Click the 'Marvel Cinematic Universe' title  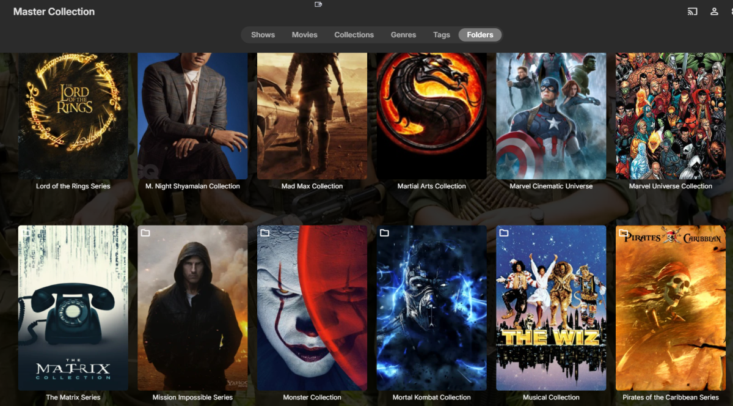(x=551, y=186)
